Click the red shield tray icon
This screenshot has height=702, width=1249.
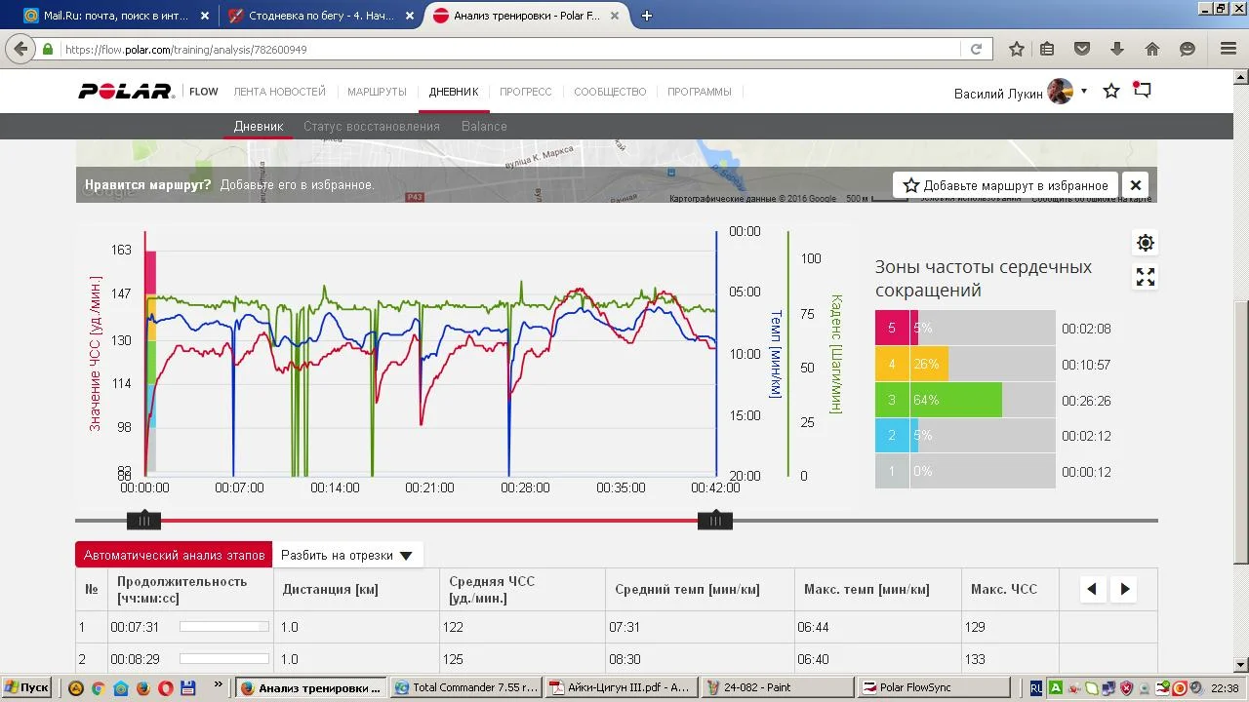[1126, 687]
